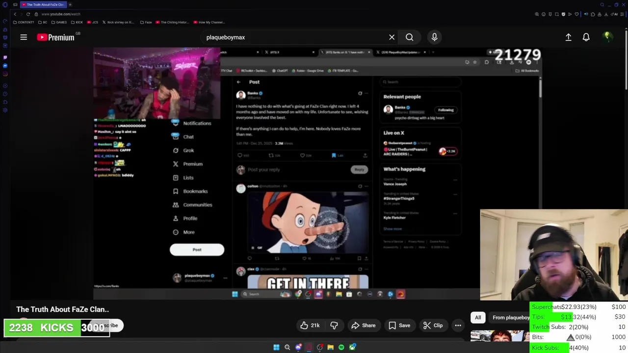Viewport: 628px width, 353px height.
Task: Expand the GAMES bookmark folder
Action: point(59,22)
